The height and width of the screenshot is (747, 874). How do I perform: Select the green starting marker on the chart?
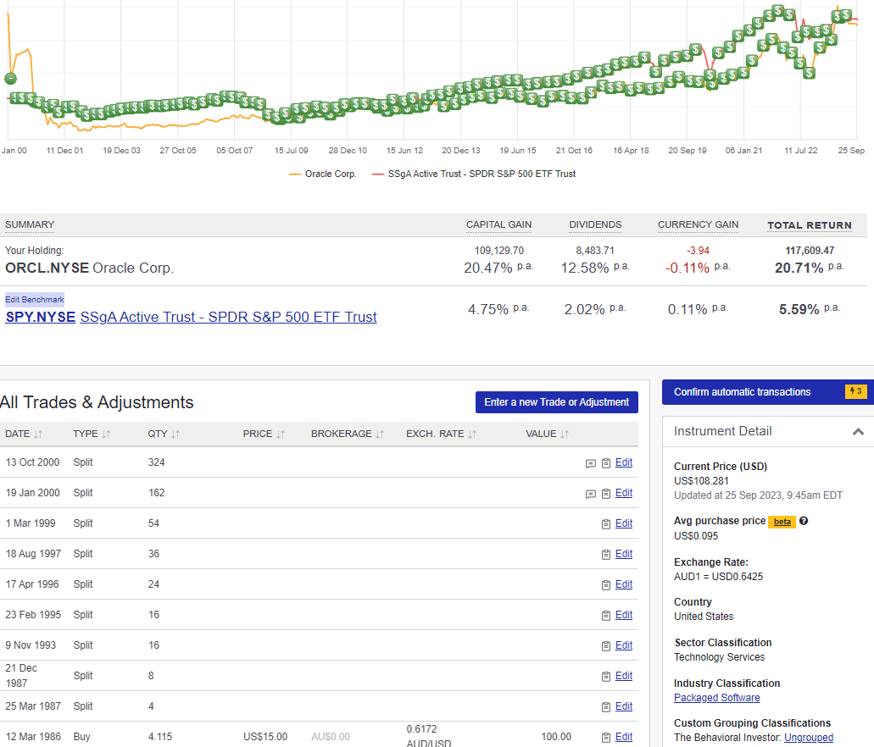pyautogui.click(x=10, y=78)
